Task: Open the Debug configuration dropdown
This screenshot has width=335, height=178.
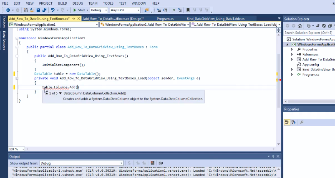Action: 99,10
